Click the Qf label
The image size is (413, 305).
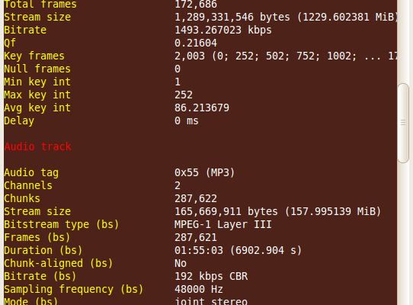coord(10,43)
